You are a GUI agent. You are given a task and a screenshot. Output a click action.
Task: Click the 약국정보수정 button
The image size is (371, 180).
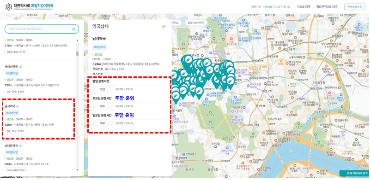pos(354,7)
